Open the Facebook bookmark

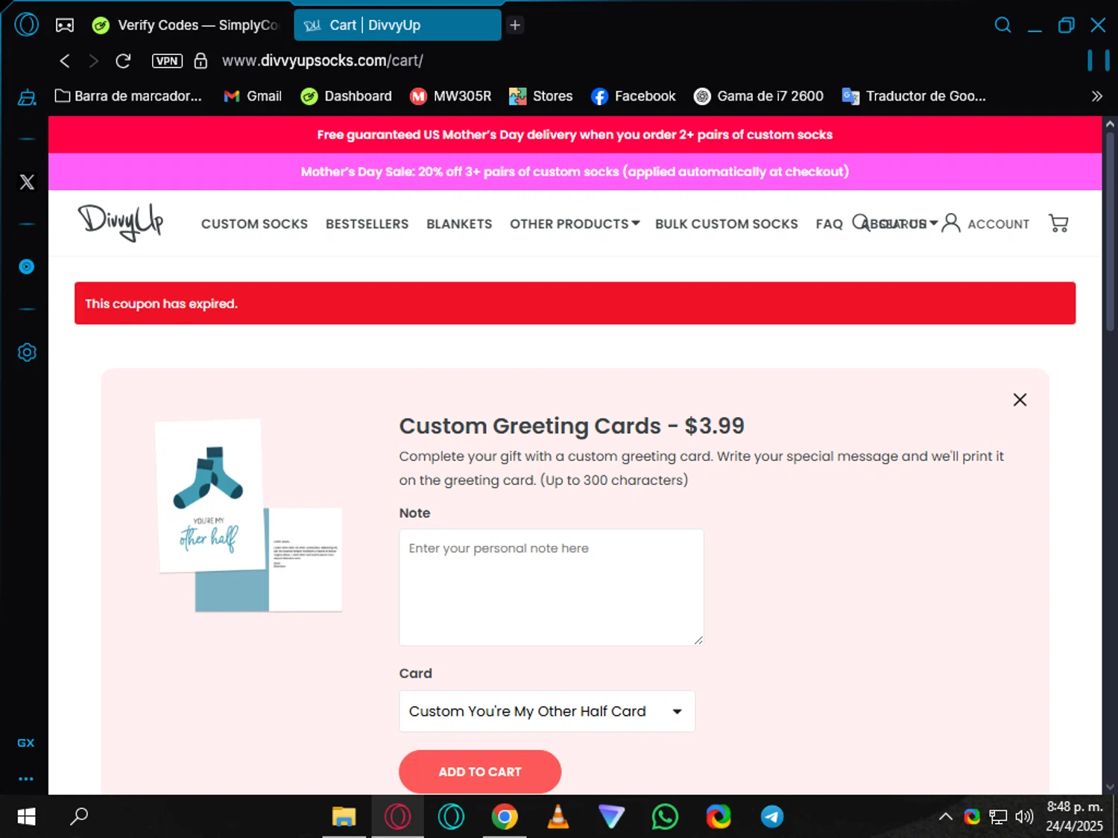pos(634,96)
